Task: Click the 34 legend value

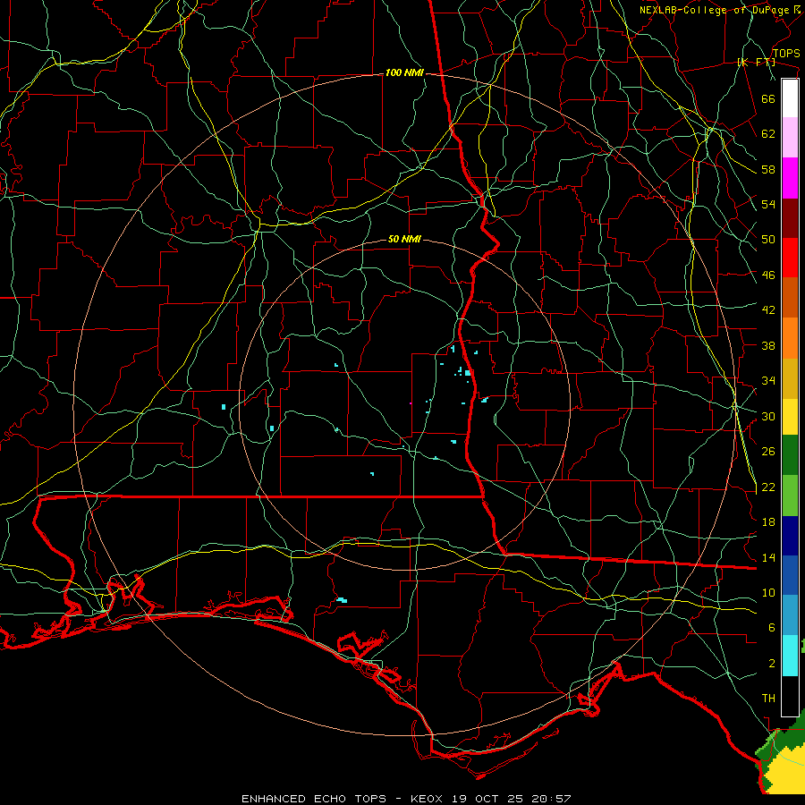Action: click(x=768, y=380)
